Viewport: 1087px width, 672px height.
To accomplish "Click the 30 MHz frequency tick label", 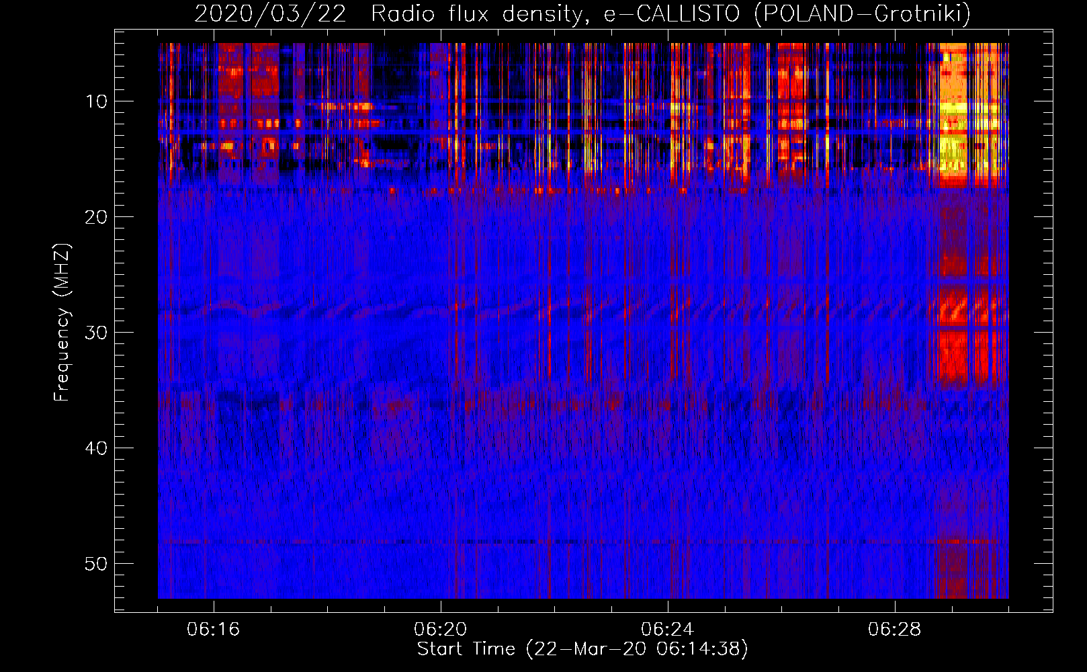I will (96, 333).
